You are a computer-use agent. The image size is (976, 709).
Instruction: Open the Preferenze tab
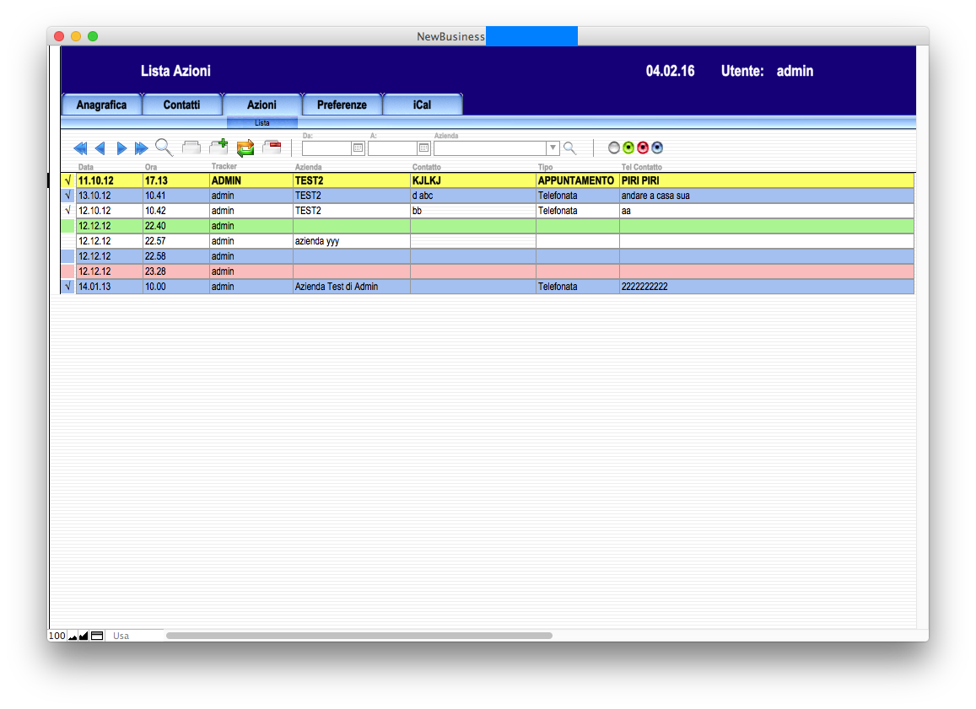click(x=342, y=105)
